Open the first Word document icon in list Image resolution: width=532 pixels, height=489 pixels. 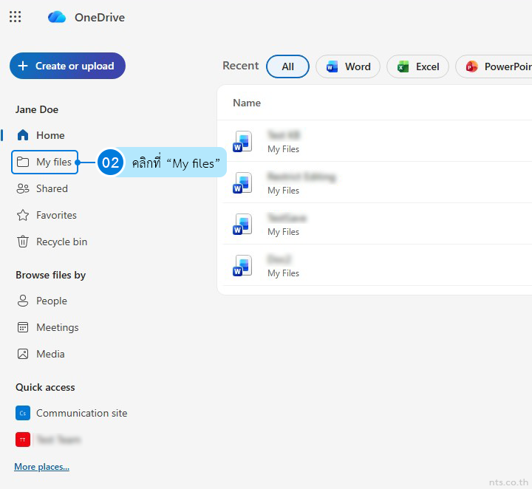[242, 141]
